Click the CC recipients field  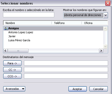coord(66,69)
